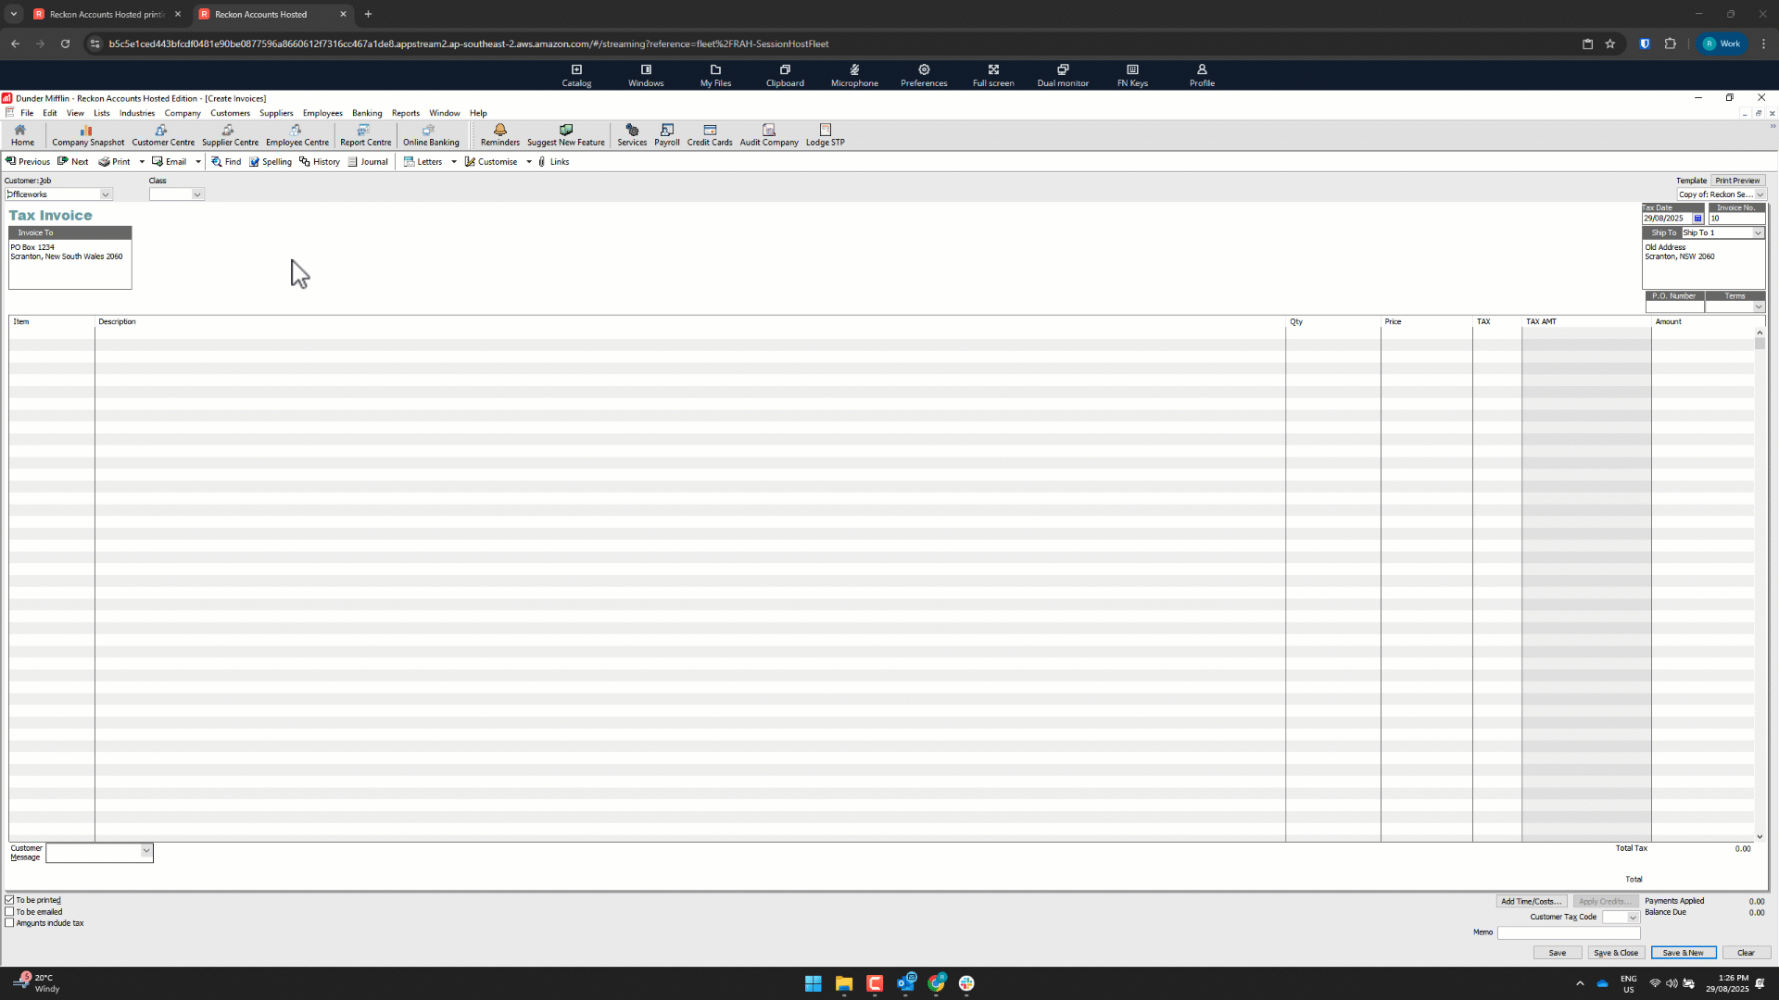Open the Terms dropdown
Screen dimensions: 1779x1000
pos(1759,306)
